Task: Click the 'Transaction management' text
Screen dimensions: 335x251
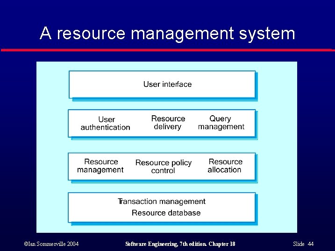Action: 162,201
